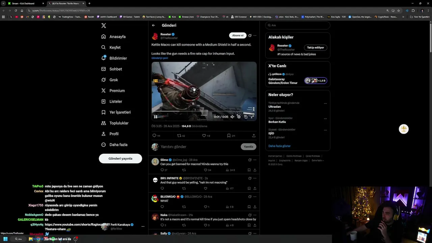Screen dimensions: 432x243
Task: Open more options on BLU3MOJO's reply
Action: click(x=255, y=196)
